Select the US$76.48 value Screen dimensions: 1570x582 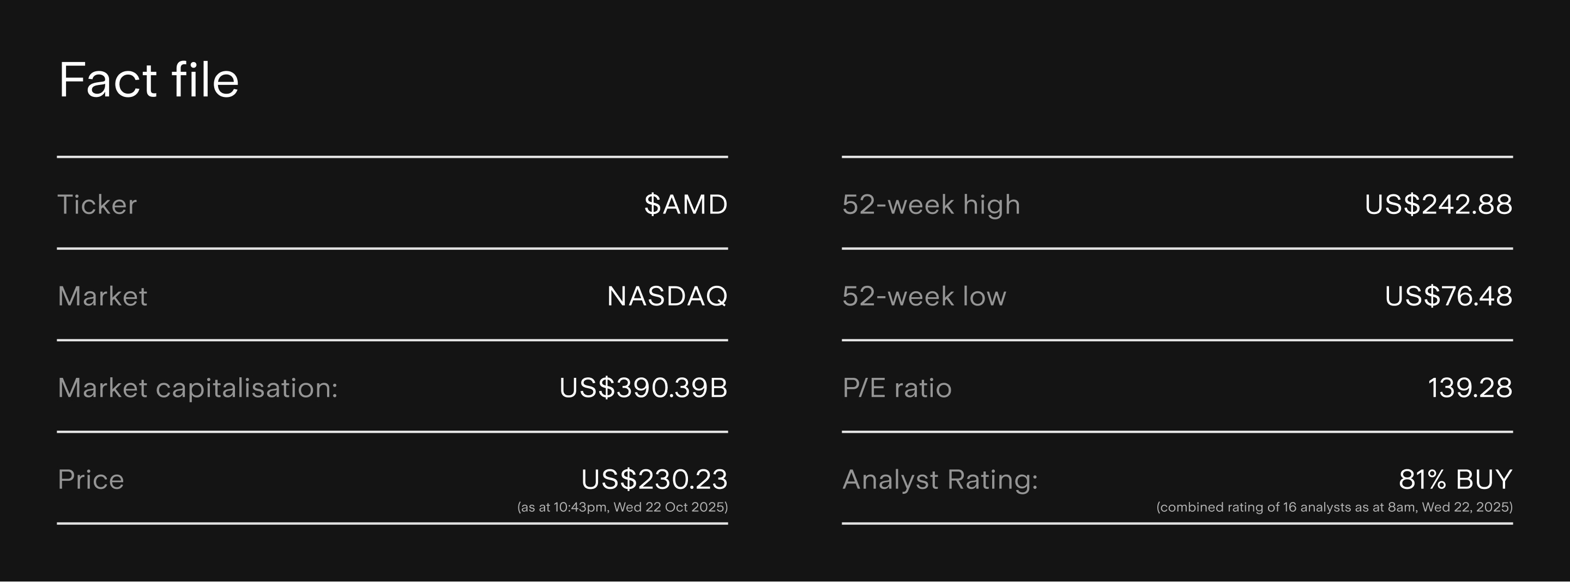click(x=1448, y=297)
